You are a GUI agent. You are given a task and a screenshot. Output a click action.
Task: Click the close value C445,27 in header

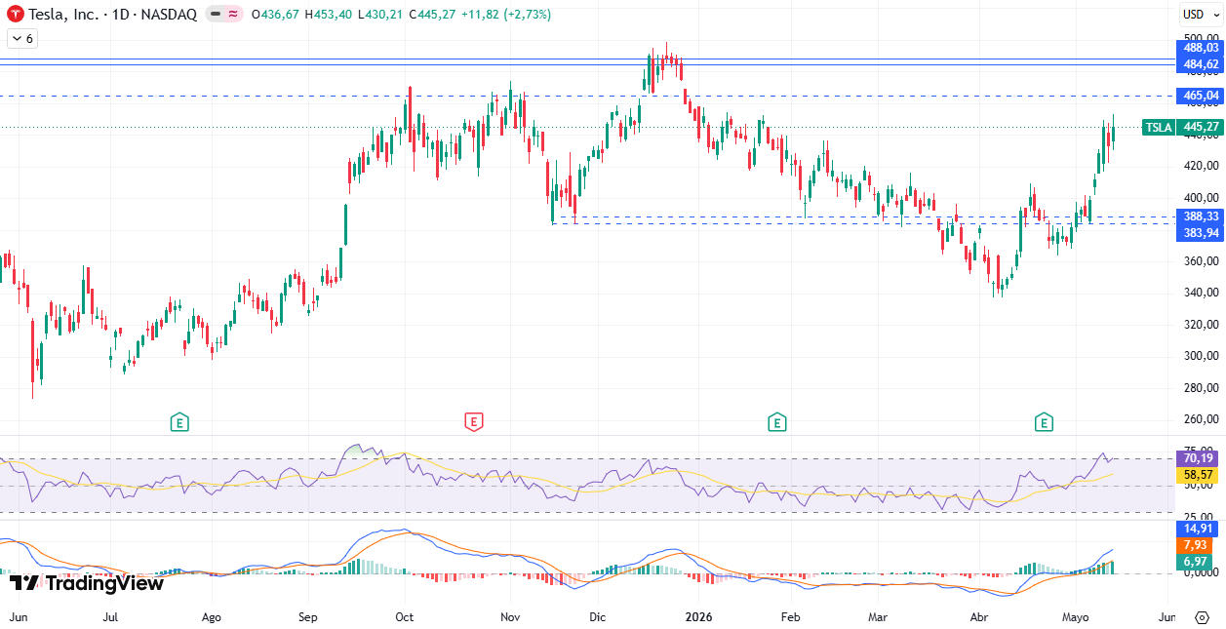[432, 15]
